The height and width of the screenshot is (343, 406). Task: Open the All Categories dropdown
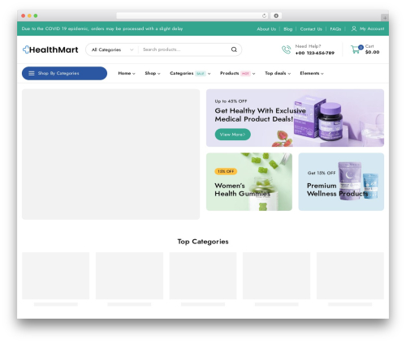pos(112,49)
